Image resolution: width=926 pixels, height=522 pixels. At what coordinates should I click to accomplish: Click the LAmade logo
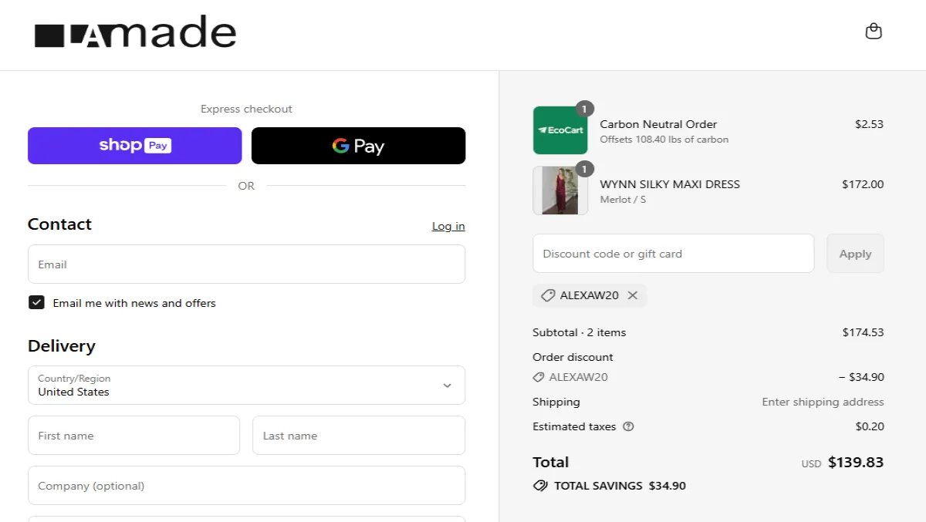135,32
